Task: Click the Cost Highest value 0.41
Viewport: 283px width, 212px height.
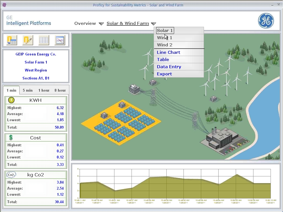Action: click(x=60, y=145)
